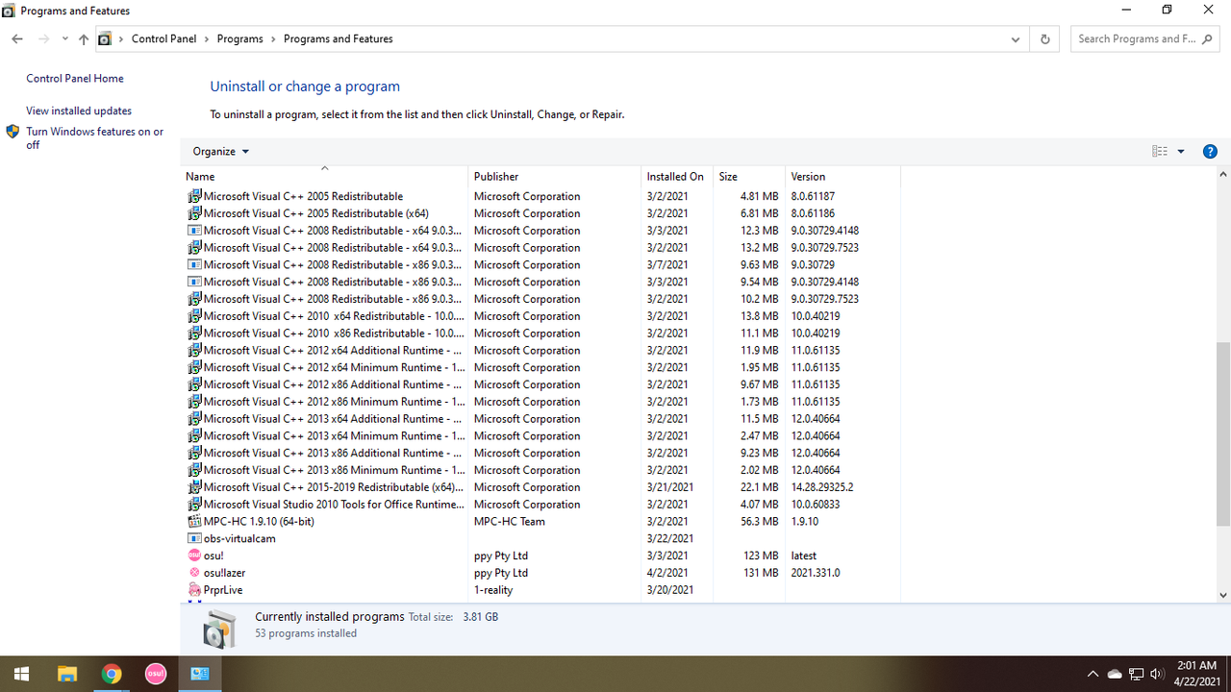
Task: Click icon of Visual C++ 2005 Redistributable row
Action: [x=194, y=196]
